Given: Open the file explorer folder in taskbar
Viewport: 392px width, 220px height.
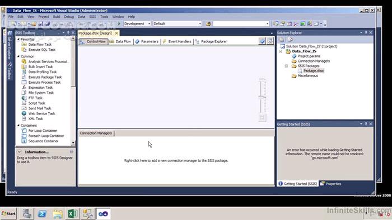Looking at the screenshot, I should pos(58,214).
